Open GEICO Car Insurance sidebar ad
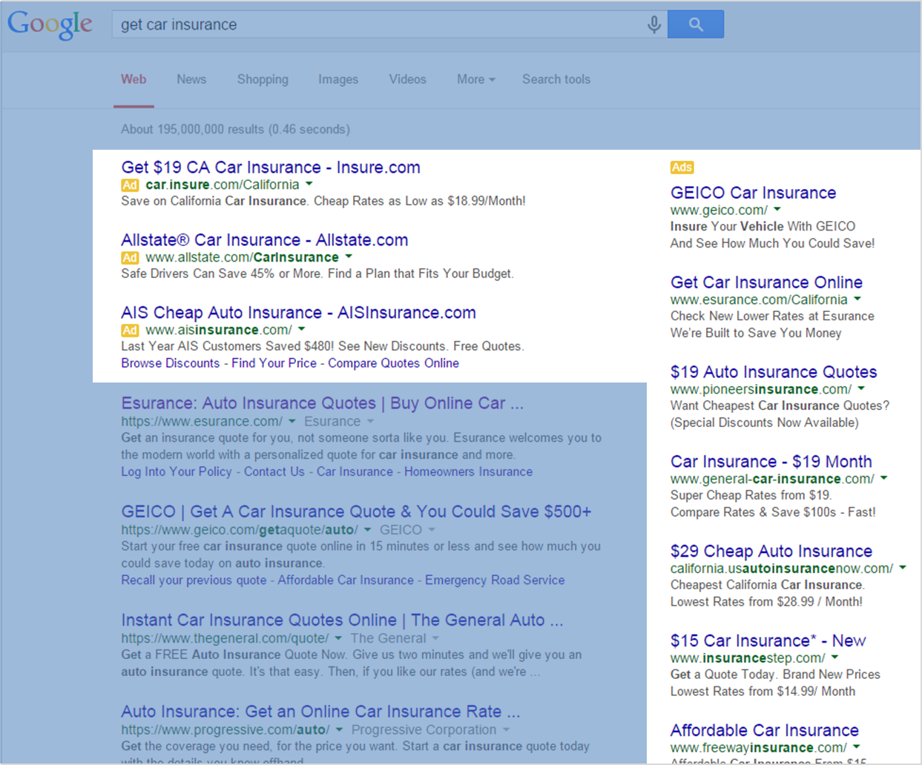 click(753, 193)
